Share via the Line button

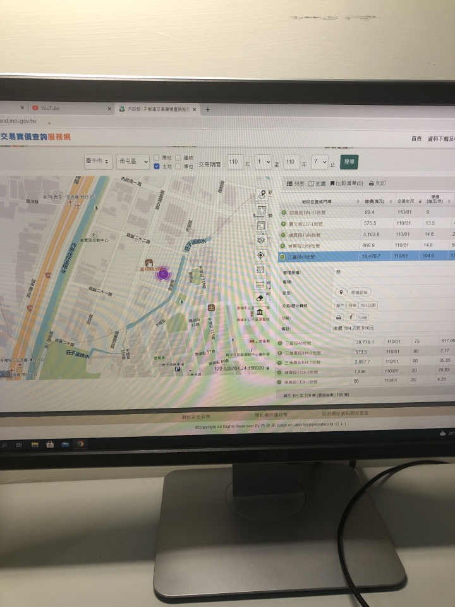363,317
